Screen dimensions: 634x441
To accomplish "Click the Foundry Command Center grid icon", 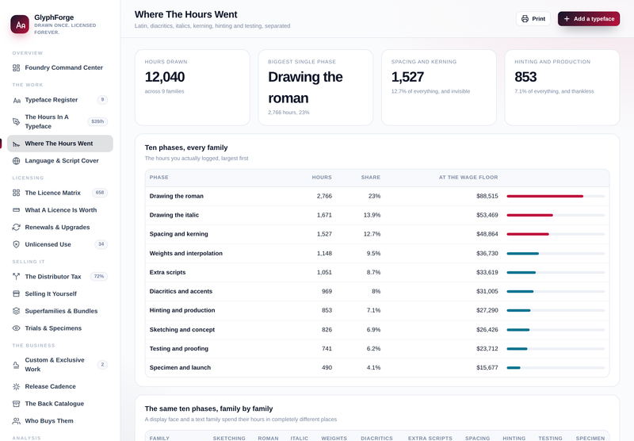I will [x=16, y=67].
